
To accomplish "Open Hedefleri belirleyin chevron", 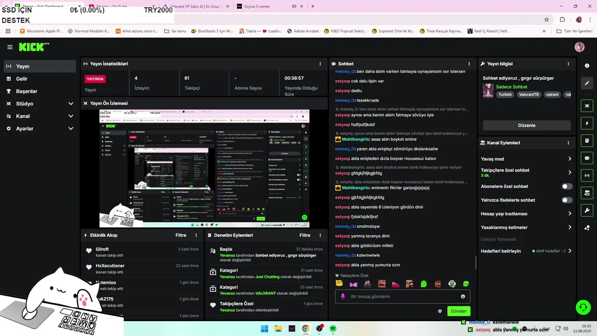I will pos(569,251).
